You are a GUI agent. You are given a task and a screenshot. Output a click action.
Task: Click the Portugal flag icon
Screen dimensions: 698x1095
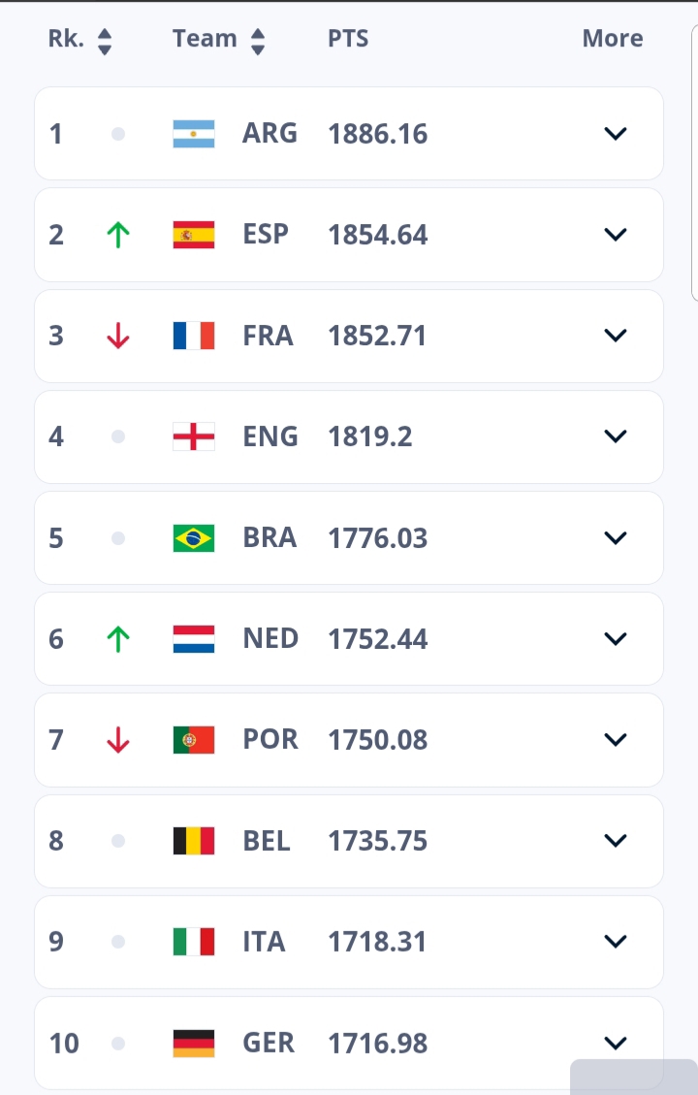pyautogui.click(x=194, y=739)
